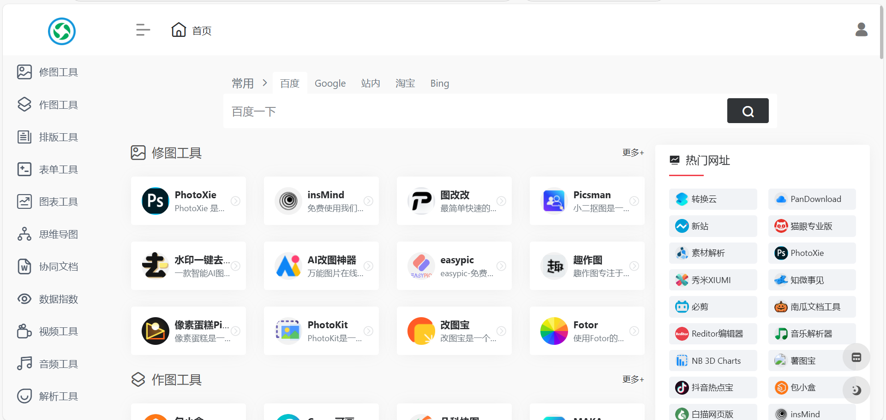The height and width of the screenshot is (420, 886).
Task: Open the 像素蛋糕 card icon
Action: [x=155, y=331]
